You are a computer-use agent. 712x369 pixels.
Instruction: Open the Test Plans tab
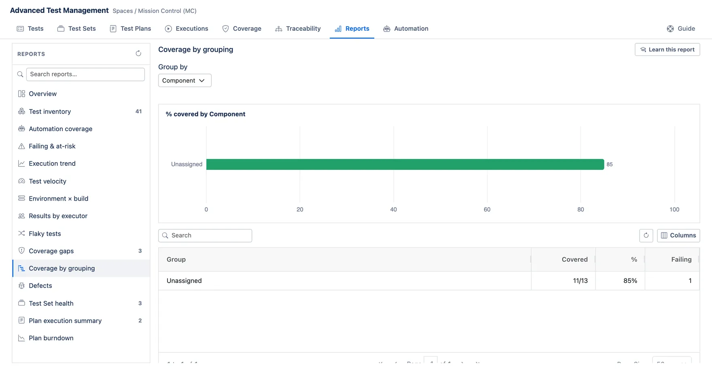130,29
